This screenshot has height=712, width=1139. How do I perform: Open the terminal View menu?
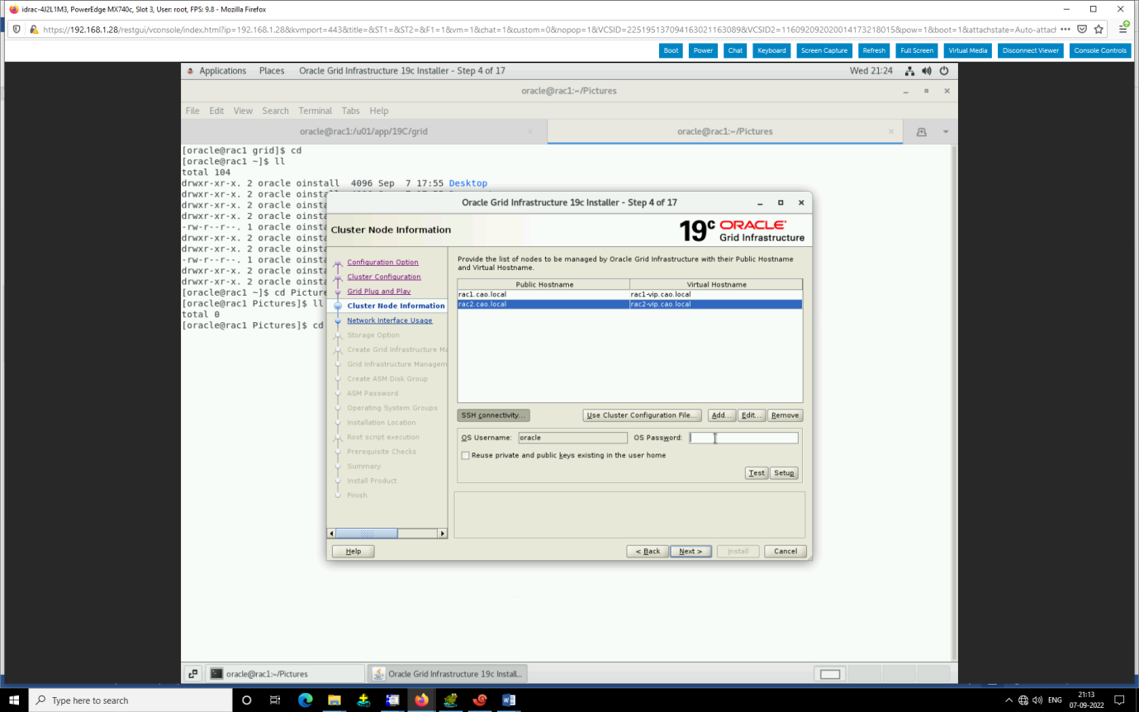point(243,111)
